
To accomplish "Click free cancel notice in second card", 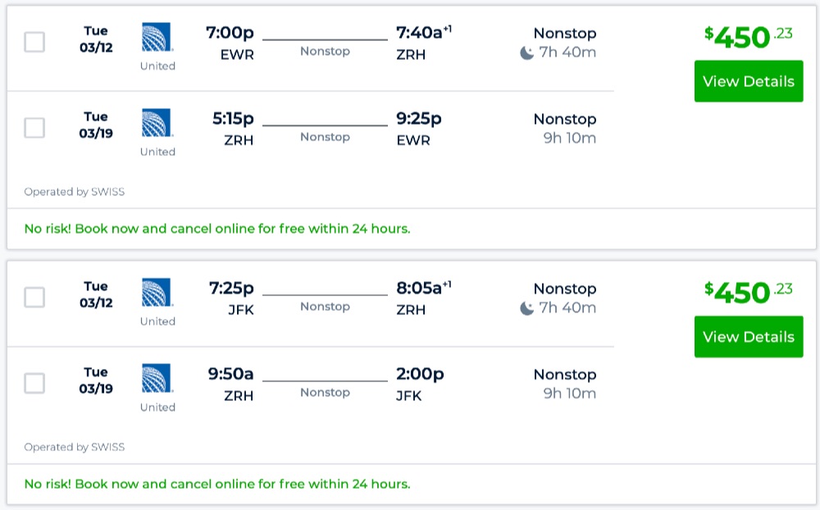I will tap(217, 484).
